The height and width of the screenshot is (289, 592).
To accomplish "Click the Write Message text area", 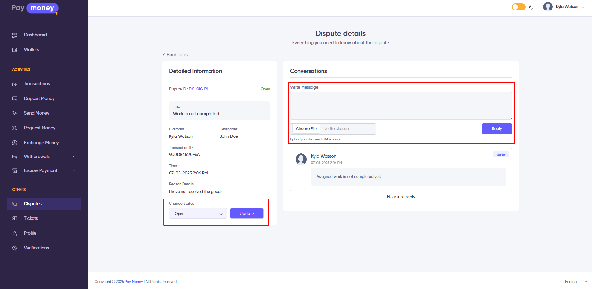I will point(401,106).
